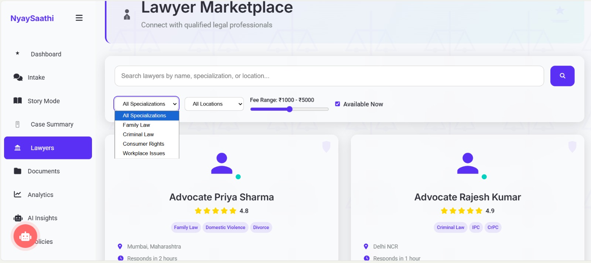Choose Workplace Issues from dropdown list
591x263 pixels.
coord(147,153)
